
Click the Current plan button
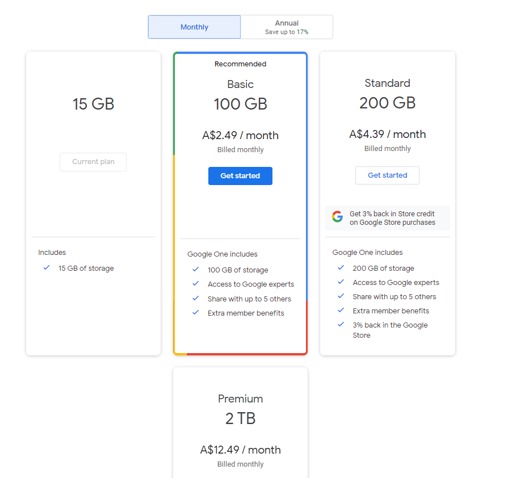(x=93, y=162)
